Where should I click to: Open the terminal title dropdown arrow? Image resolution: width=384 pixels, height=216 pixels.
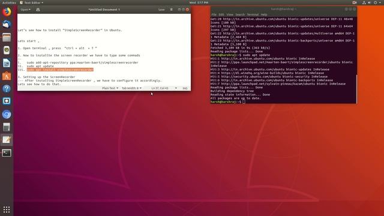(296, 9)
